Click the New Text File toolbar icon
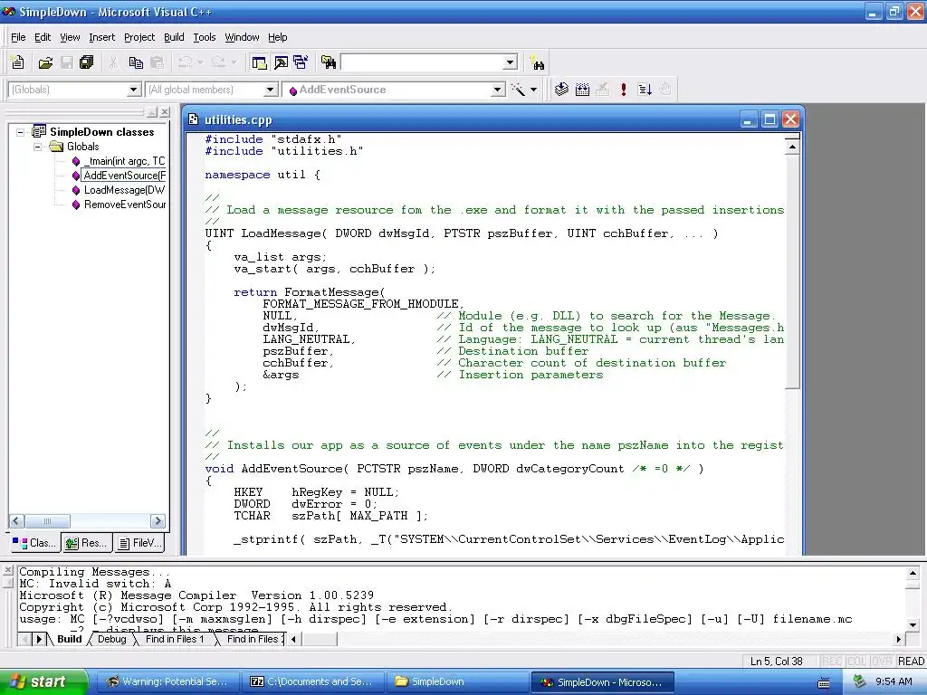Screen dimensions: 927x695 (x=18, y=62)
